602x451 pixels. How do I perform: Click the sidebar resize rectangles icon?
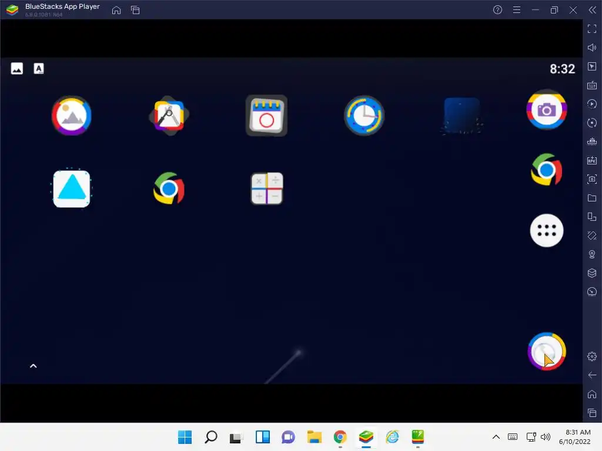592,217
